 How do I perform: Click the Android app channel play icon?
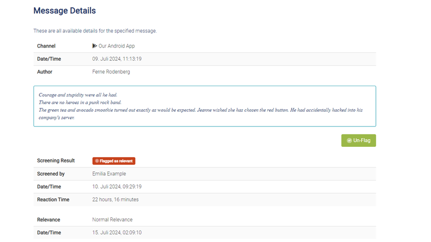[94, 46]
